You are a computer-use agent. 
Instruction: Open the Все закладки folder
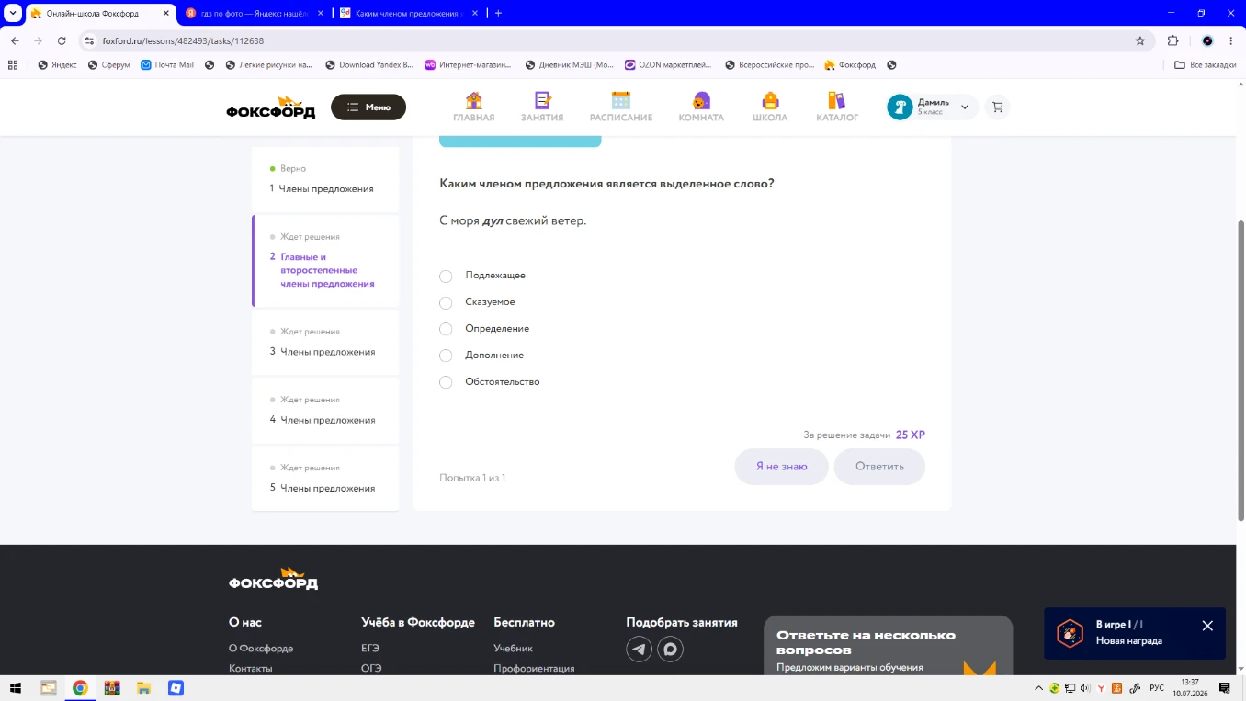1206,65
